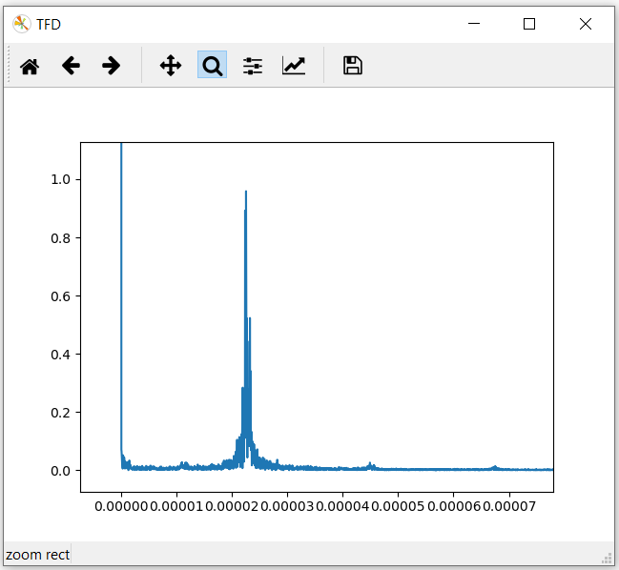The width and height of the screenshot is (619, 570).
Task: Click the y-axis label 0.0
Action: coord(60,471)
